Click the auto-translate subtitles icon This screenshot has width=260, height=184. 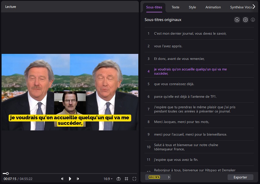[237, 20]
